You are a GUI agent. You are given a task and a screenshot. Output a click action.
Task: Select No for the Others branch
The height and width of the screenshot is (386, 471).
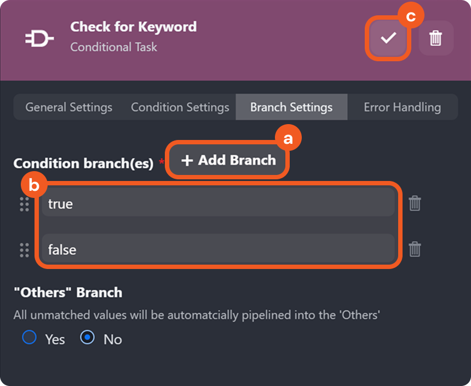click(x=87, y=338)
